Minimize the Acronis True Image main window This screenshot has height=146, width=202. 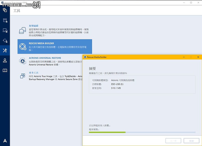point(184,3)
